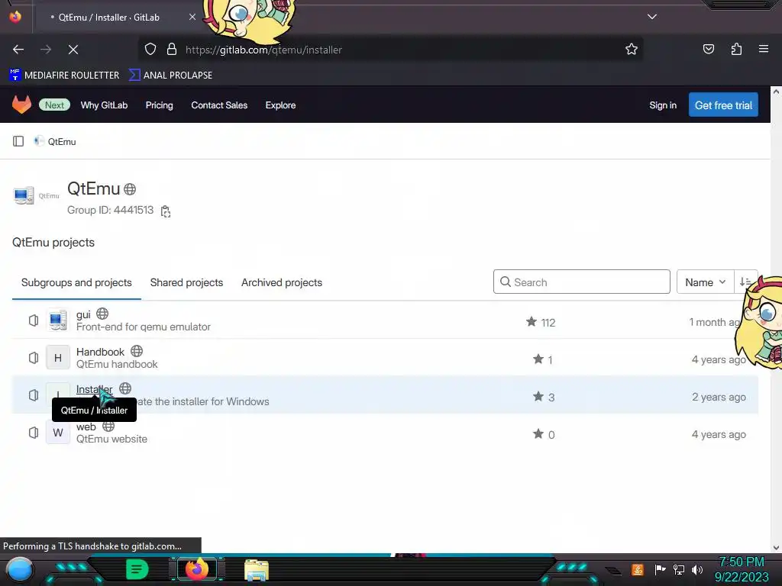Open the Handbook project link
The image size is (782, 586).
(100, 352)
